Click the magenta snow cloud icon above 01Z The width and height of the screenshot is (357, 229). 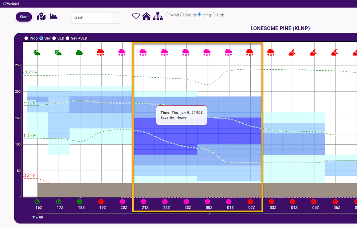[228, 52]
